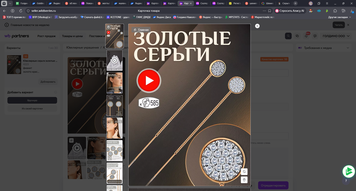The image size is (356, 191).
Task: Click the Главная label on preview image
Action: tap(141, 30)
